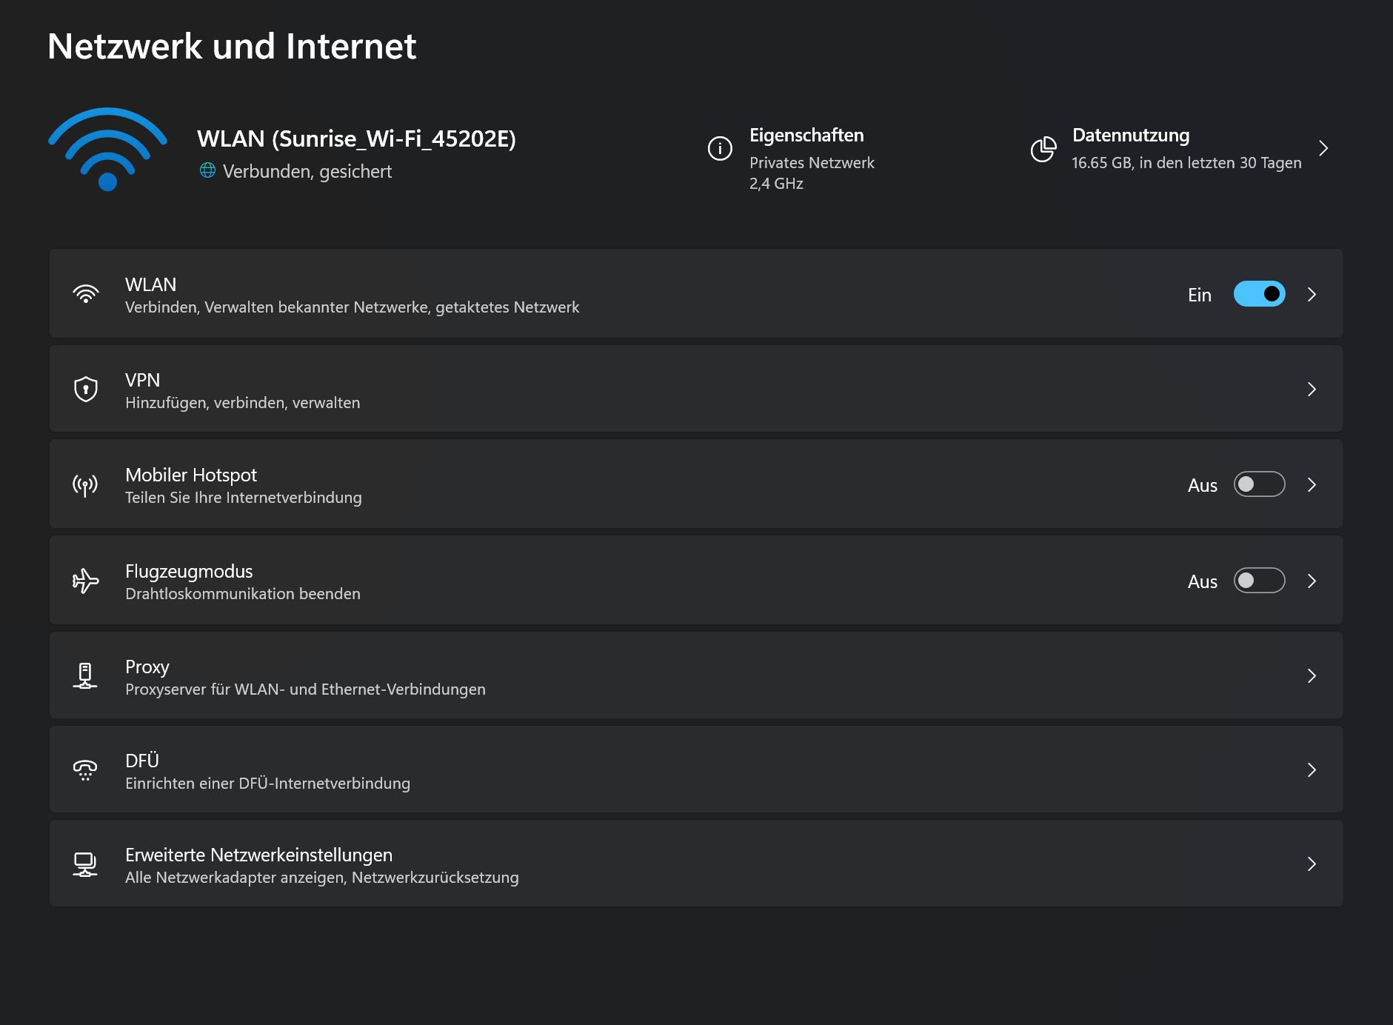Viewport: 1393px width, 1025px height.
Task: Click the Datennutzung pie chart icon
Action: (x=1043, y=148)
